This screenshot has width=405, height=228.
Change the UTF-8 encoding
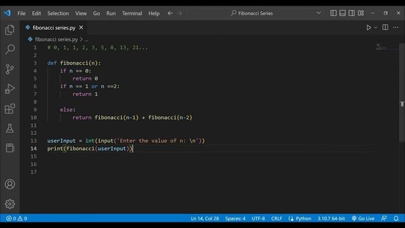click(258, 218)
